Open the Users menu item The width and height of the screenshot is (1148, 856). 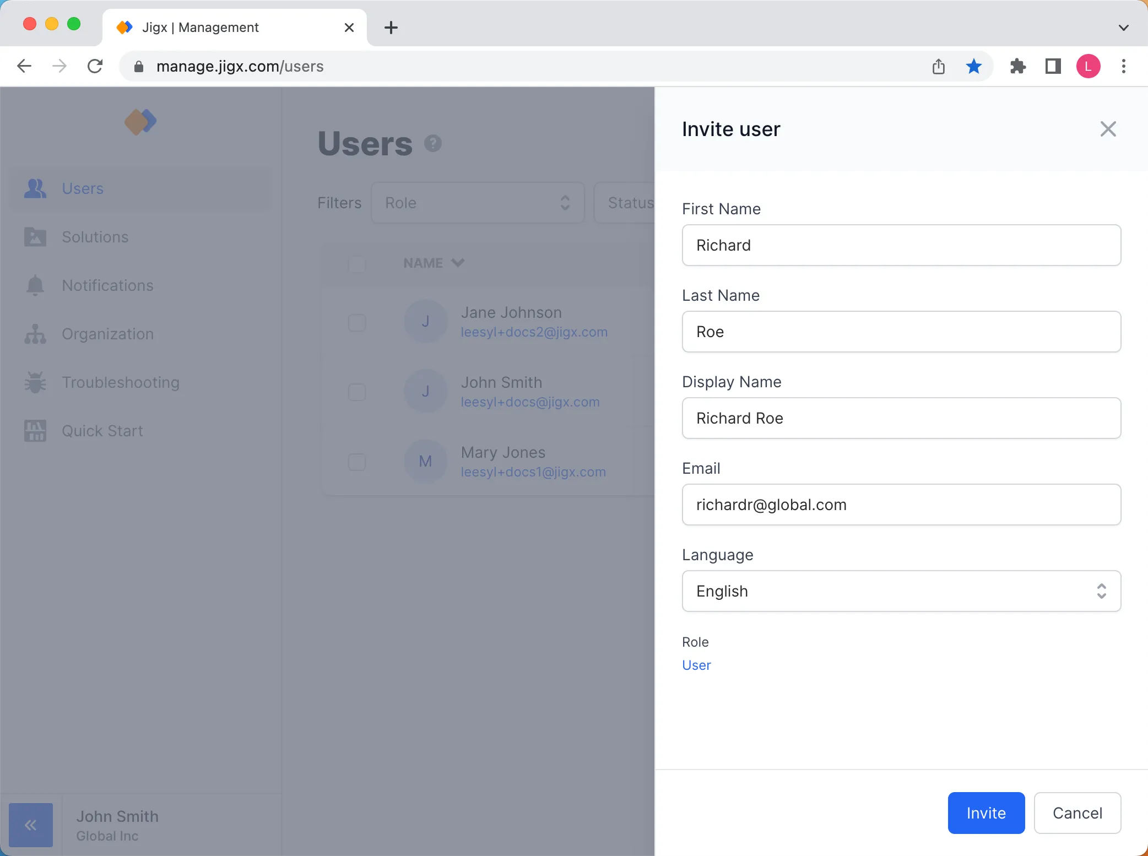[83, 188]
